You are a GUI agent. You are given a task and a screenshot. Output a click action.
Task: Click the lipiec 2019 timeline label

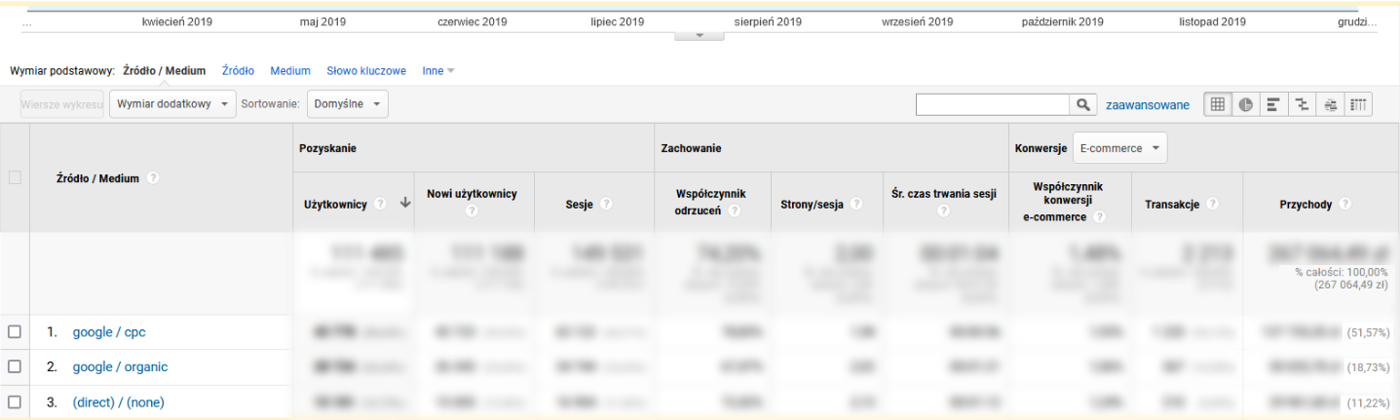617,21
